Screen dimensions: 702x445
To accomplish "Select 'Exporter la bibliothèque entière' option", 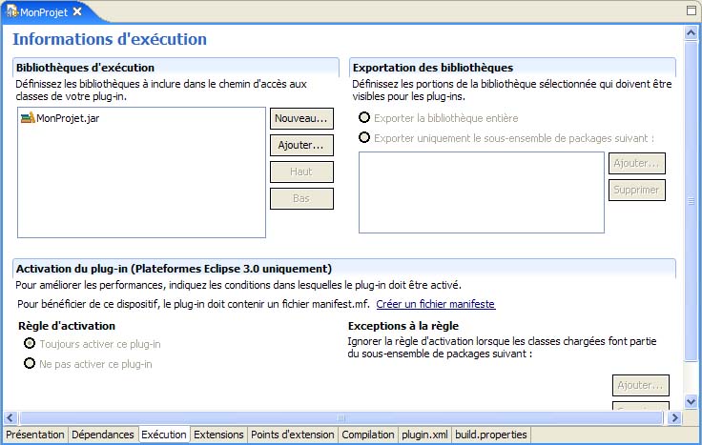I will point(364,118).
